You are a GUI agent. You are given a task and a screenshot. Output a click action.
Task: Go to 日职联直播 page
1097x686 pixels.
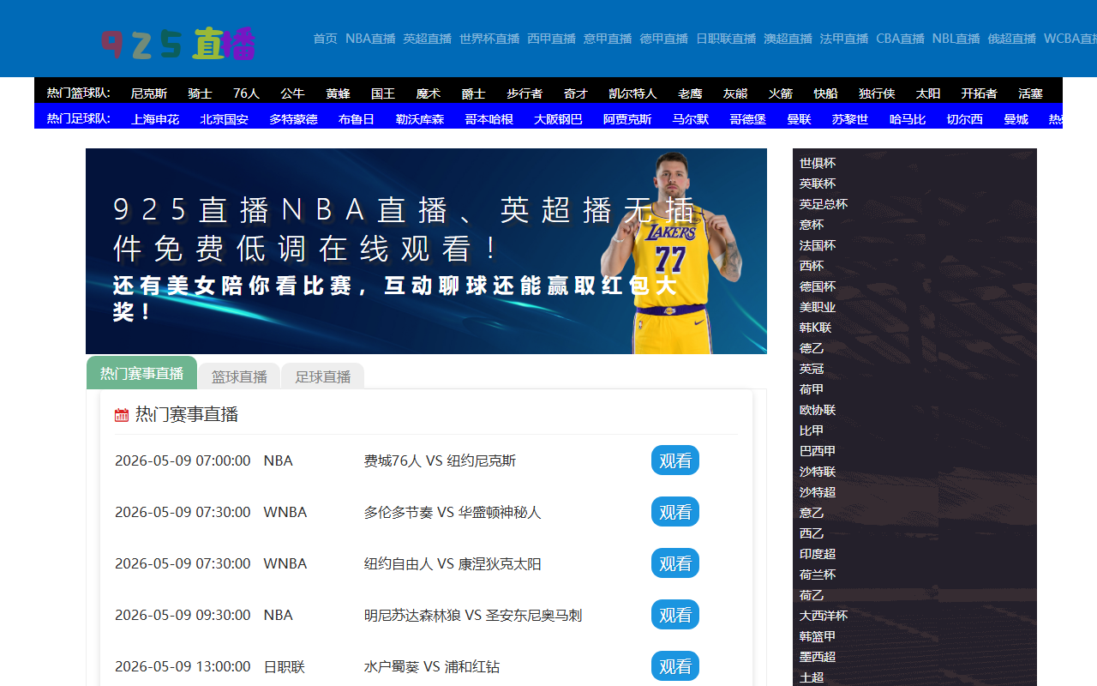pyautogui.click(x=726, y=39)
